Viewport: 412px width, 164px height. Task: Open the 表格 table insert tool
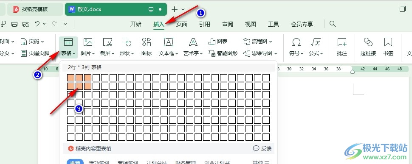(68, 47)
